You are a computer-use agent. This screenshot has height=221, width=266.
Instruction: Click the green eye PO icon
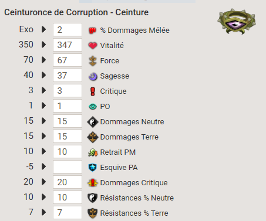[x=93, y=107]
